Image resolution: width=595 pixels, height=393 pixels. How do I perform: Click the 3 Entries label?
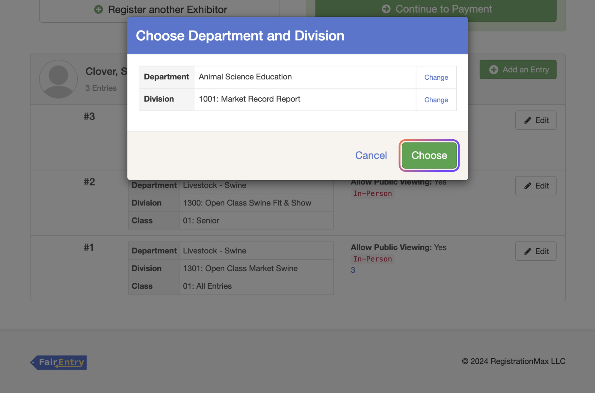tap(101, 88)
